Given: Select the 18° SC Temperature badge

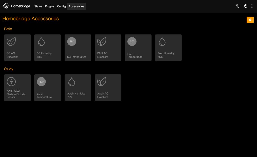Looking at the screenshot, I should (x=72, y=42).
